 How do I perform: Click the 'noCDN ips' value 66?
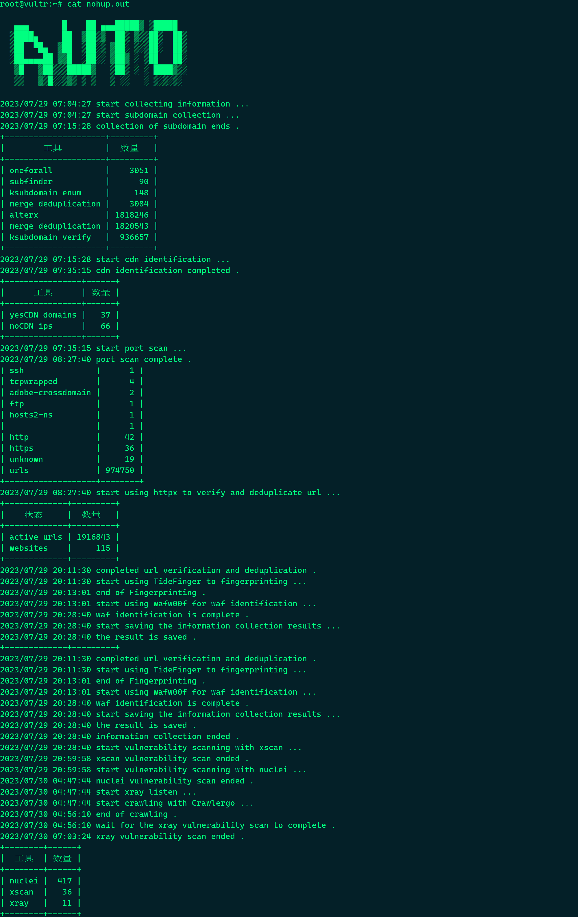coord(106,326)
